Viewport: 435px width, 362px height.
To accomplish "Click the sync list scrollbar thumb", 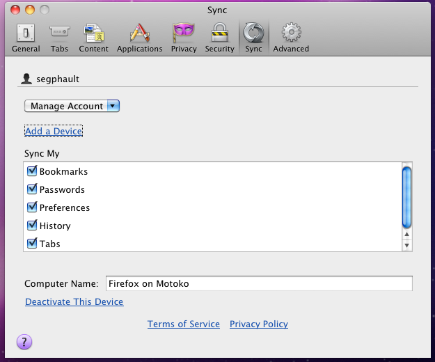I will [x=406, y=198].
